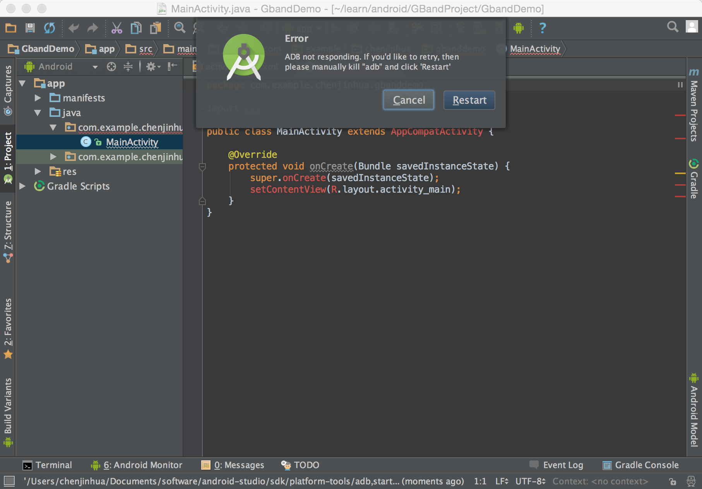
Task: Click the app breadcrumb in navigation bar
Action: tap(100, 49)
